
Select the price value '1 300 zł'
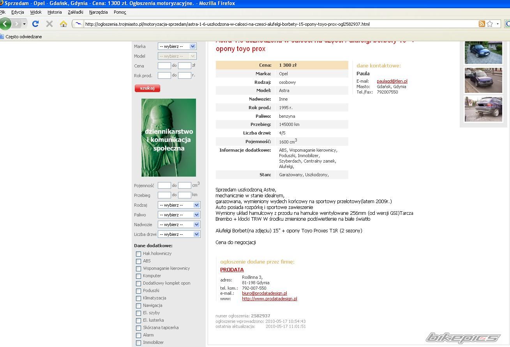pos(288,65)
